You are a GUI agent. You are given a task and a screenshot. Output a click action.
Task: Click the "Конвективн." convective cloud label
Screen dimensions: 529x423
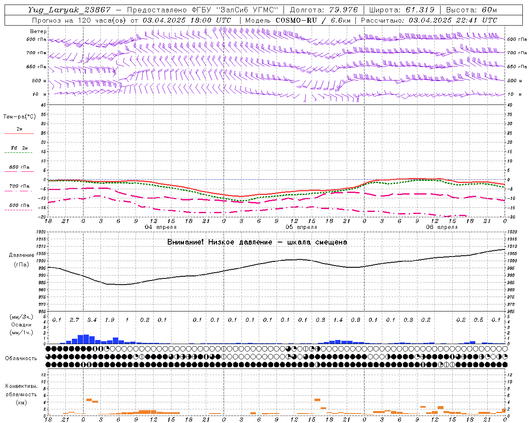(x=21, y=386)
